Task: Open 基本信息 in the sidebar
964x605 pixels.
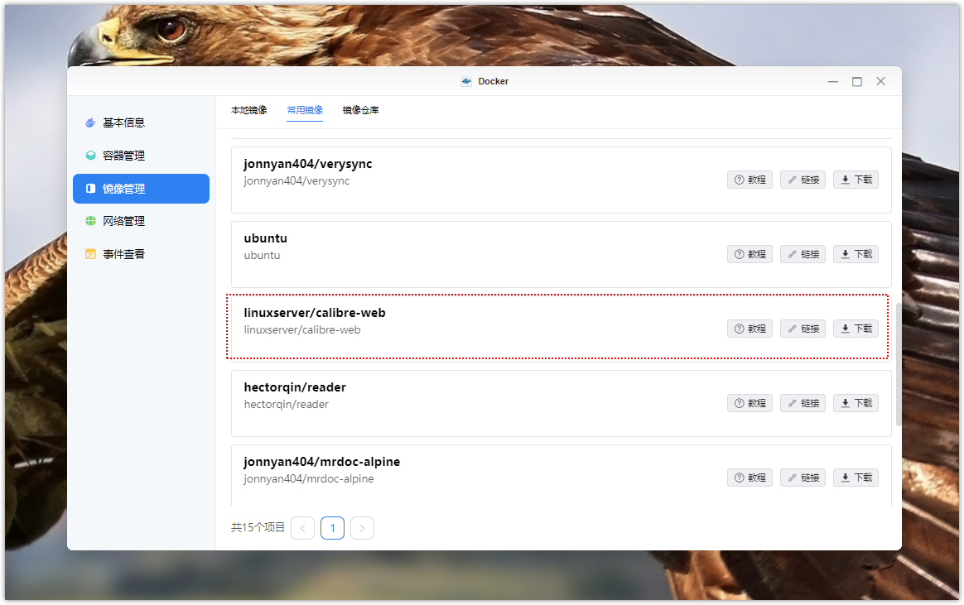Action: tap(141, 122)
